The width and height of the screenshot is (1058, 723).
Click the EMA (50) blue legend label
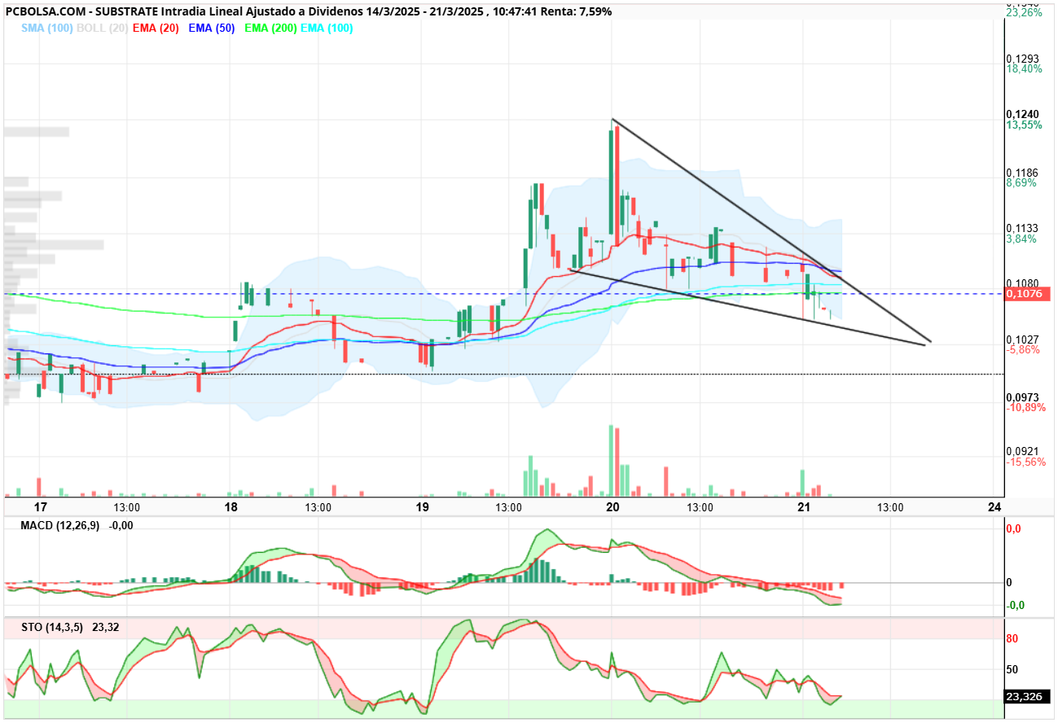pos(213,28)
